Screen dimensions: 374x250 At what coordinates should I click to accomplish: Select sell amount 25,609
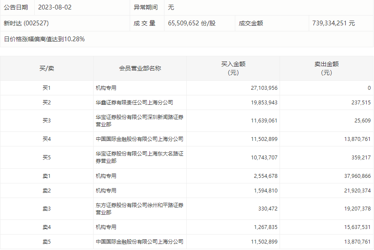tap(362, 120)
